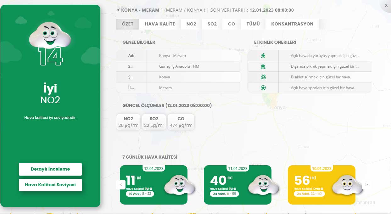Close the station detail panel with X
The image size is (391, 214).
386,5
